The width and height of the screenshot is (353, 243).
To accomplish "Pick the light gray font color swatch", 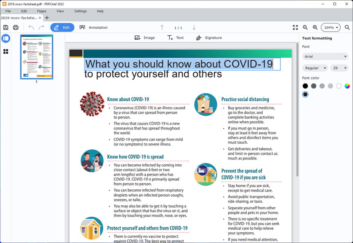I will pos(330,86).
